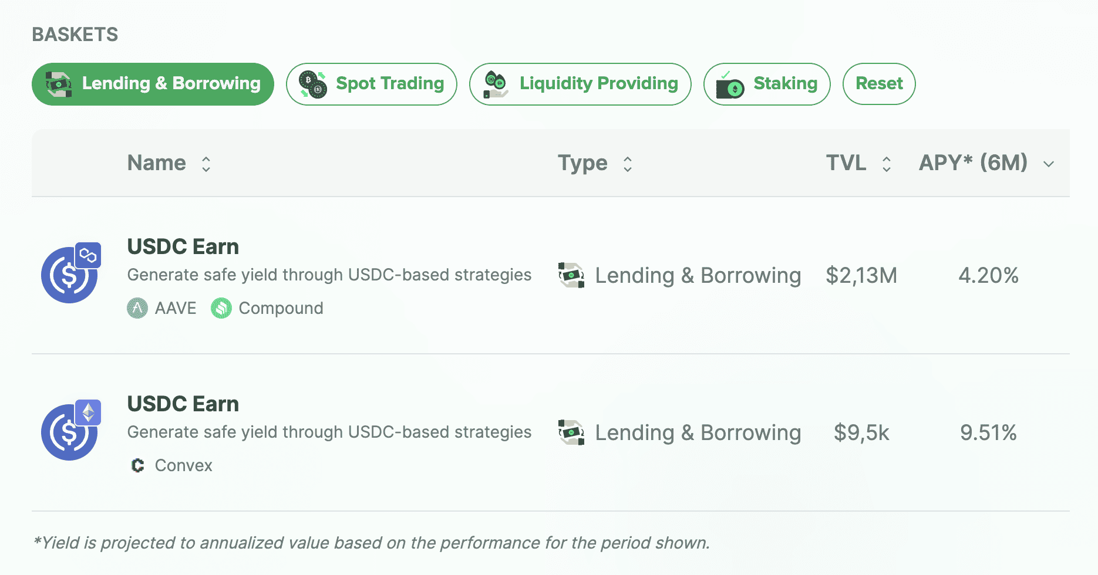Click the Lending & Borrowing icon in first row
The image size is (1098, 575).
click(571, 275)
